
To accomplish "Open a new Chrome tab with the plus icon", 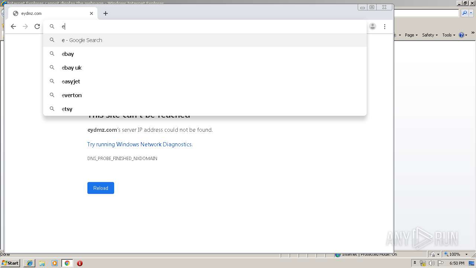I will point(106,13).
